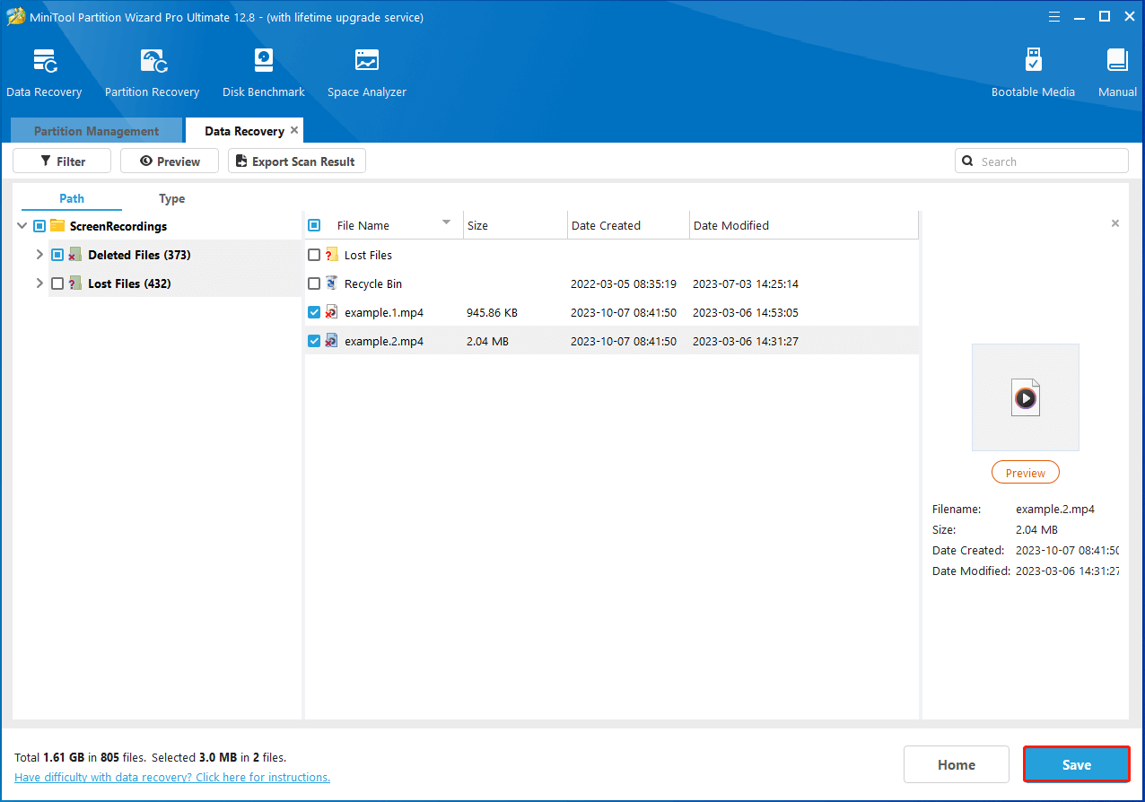Close the Data Recovery tab

[x=294, y=130]
